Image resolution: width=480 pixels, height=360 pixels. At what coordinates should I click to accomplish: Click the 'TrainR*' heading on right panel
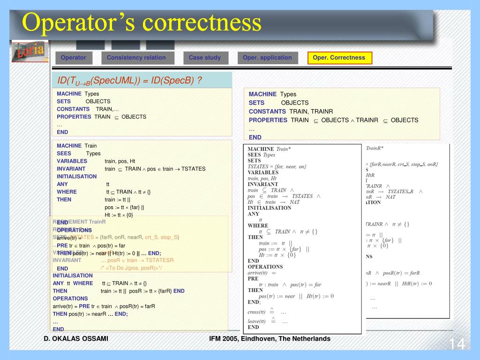375,148
